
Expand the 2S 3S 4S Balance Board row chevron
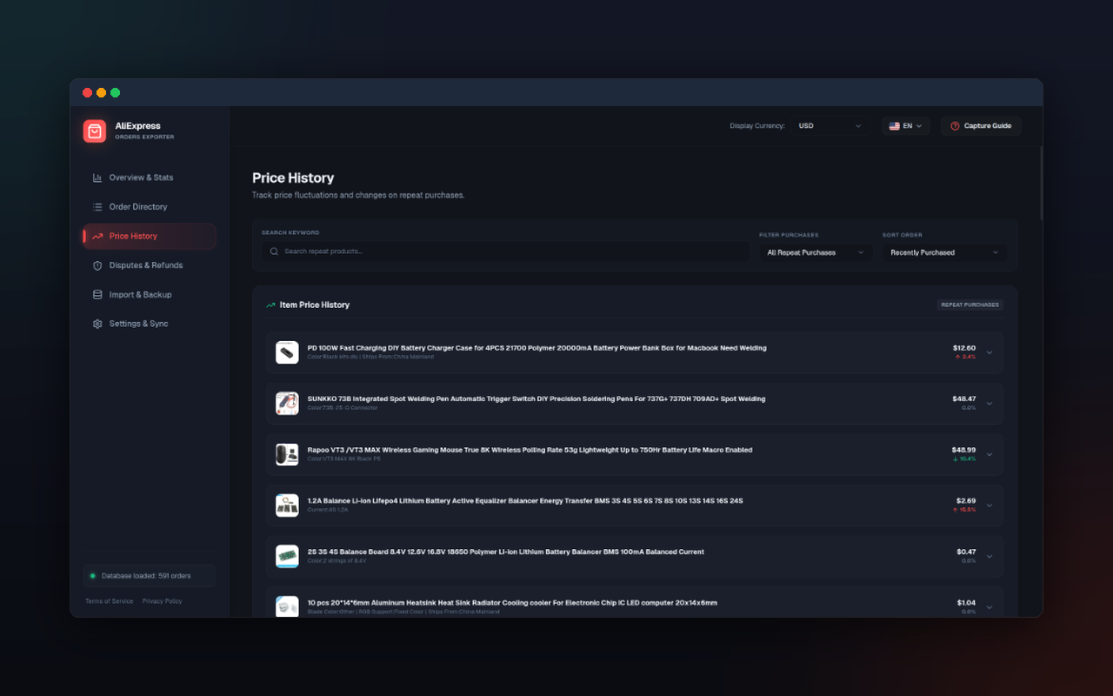click(x=990, y=556)
